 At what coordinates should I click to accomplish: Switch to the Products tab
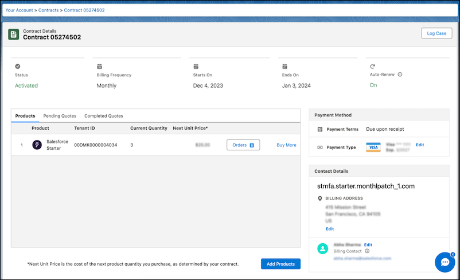(25, 116)
